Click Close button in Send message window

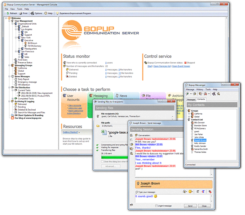click(x=204, y=206)
